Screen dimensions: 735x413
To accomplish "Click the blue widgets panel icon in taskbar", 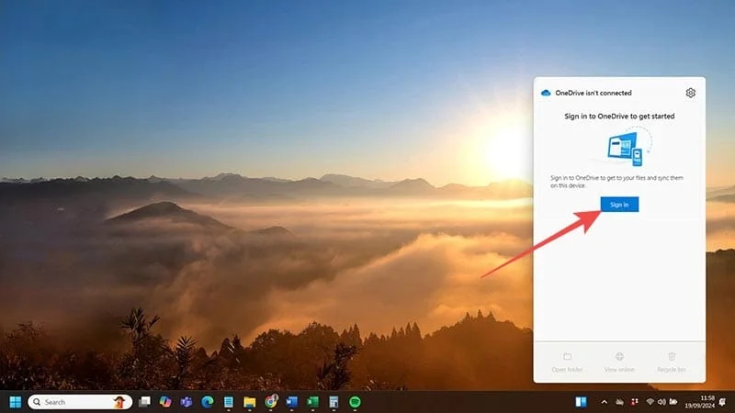I will 581,402.
